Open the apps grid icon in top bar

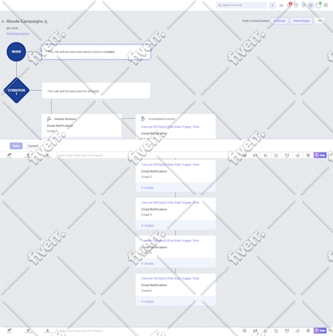(x=326, y=5)
